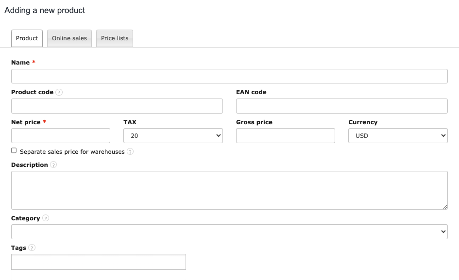The width and height of the screenshot is (459, 280).
Task: Click the Net price input
Action: pos(61,136)
